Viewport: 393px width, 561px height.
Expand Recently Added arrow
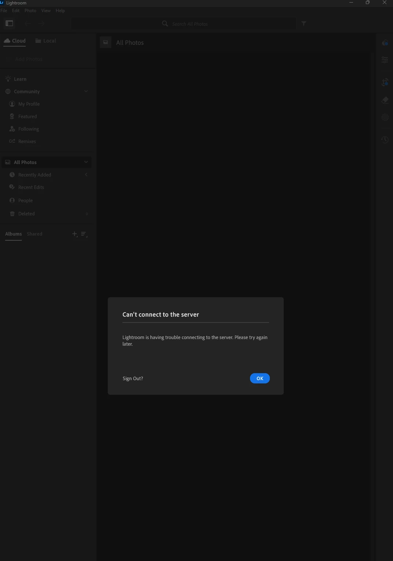[86, 175]
